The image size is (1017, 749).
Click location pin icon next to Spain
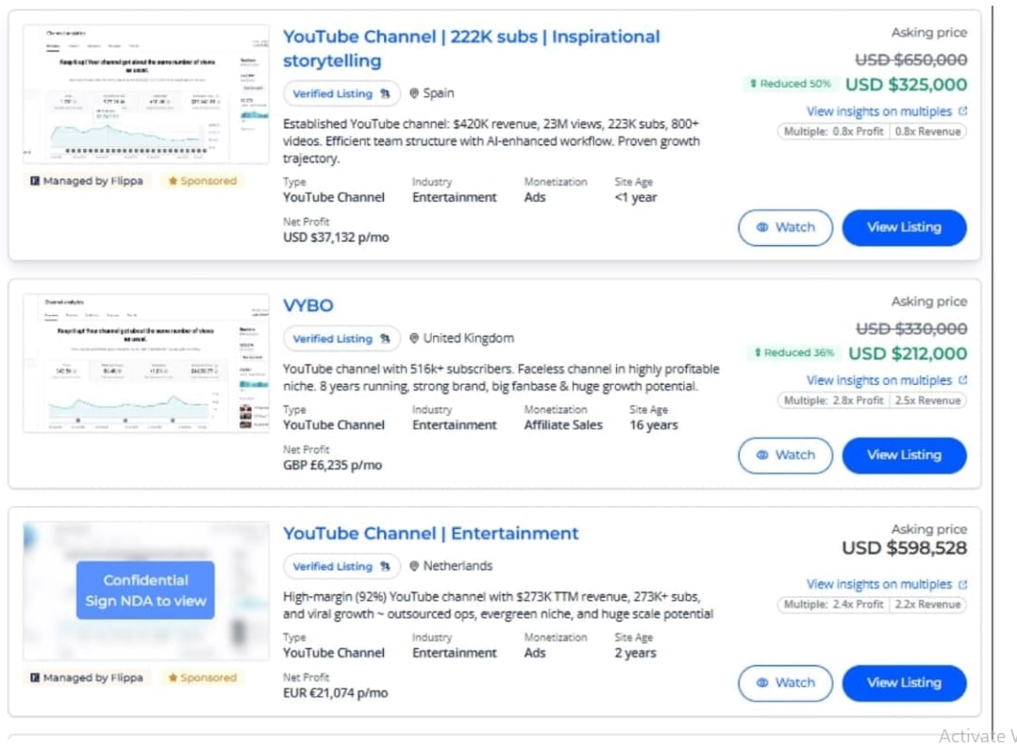[x=414, y=93]
